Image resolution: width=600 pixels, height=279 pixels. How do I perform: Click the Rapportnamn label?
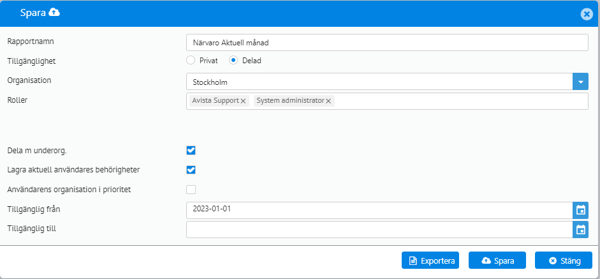[31, 41]
